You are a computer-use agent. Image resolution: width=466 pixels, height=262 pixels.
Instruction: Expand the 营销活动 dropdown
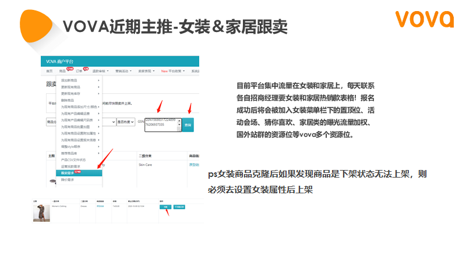[x=123, y=71]
